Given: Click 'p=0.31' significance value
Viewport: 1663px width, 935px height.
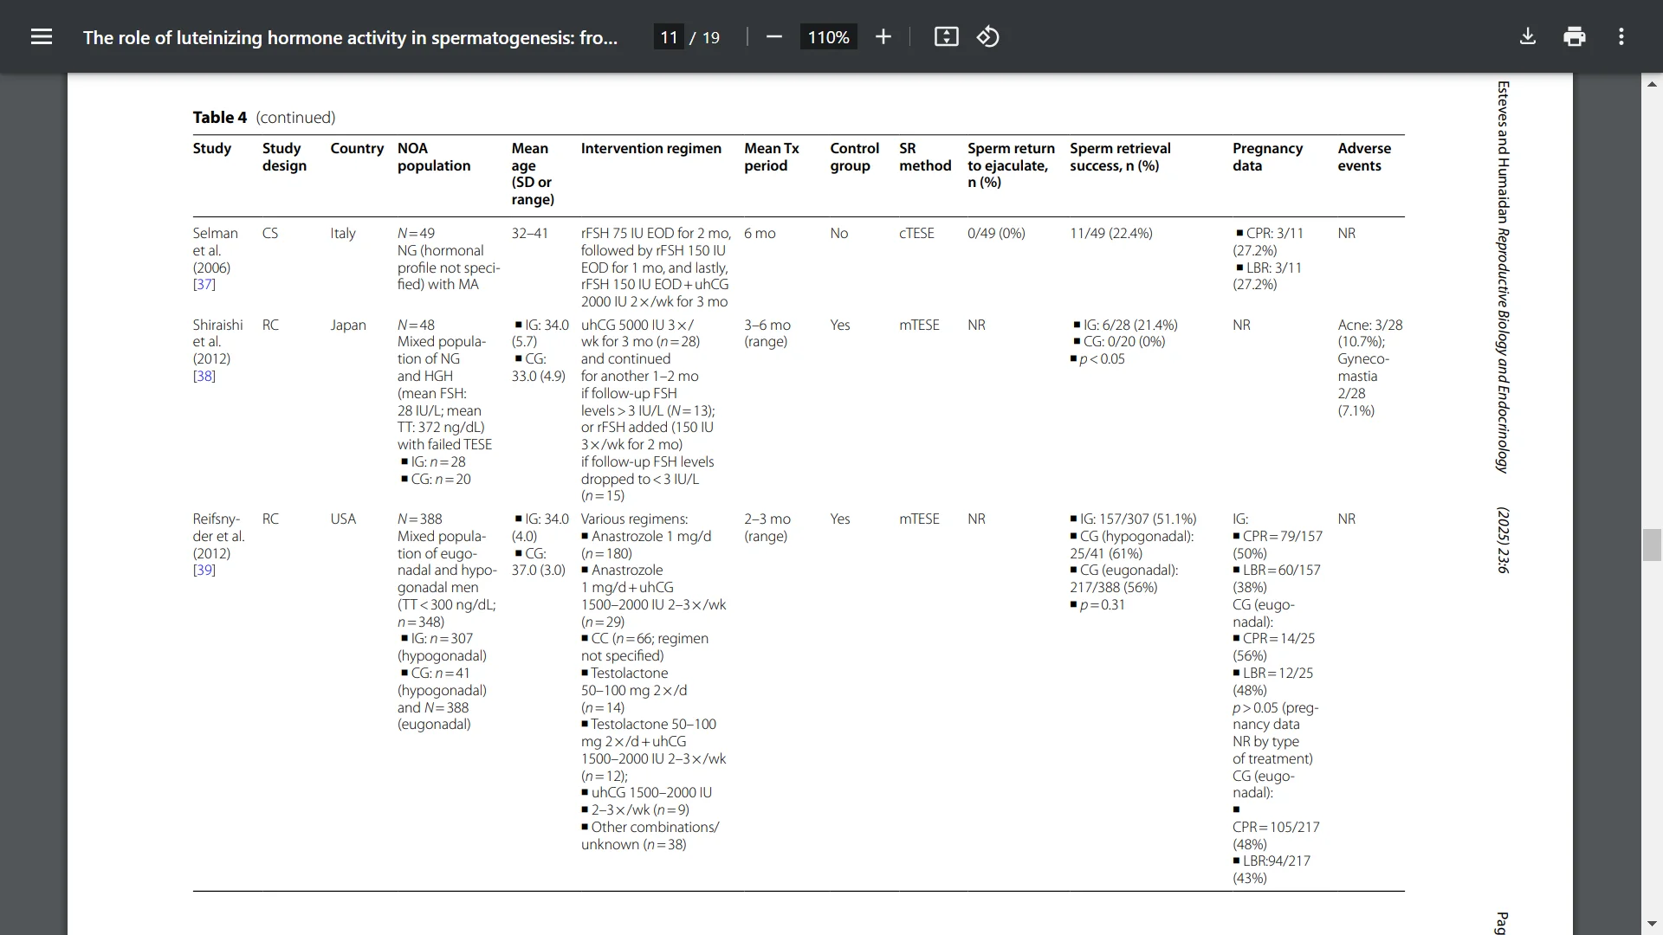Looking at the screenshot, I should point(1103,604).
